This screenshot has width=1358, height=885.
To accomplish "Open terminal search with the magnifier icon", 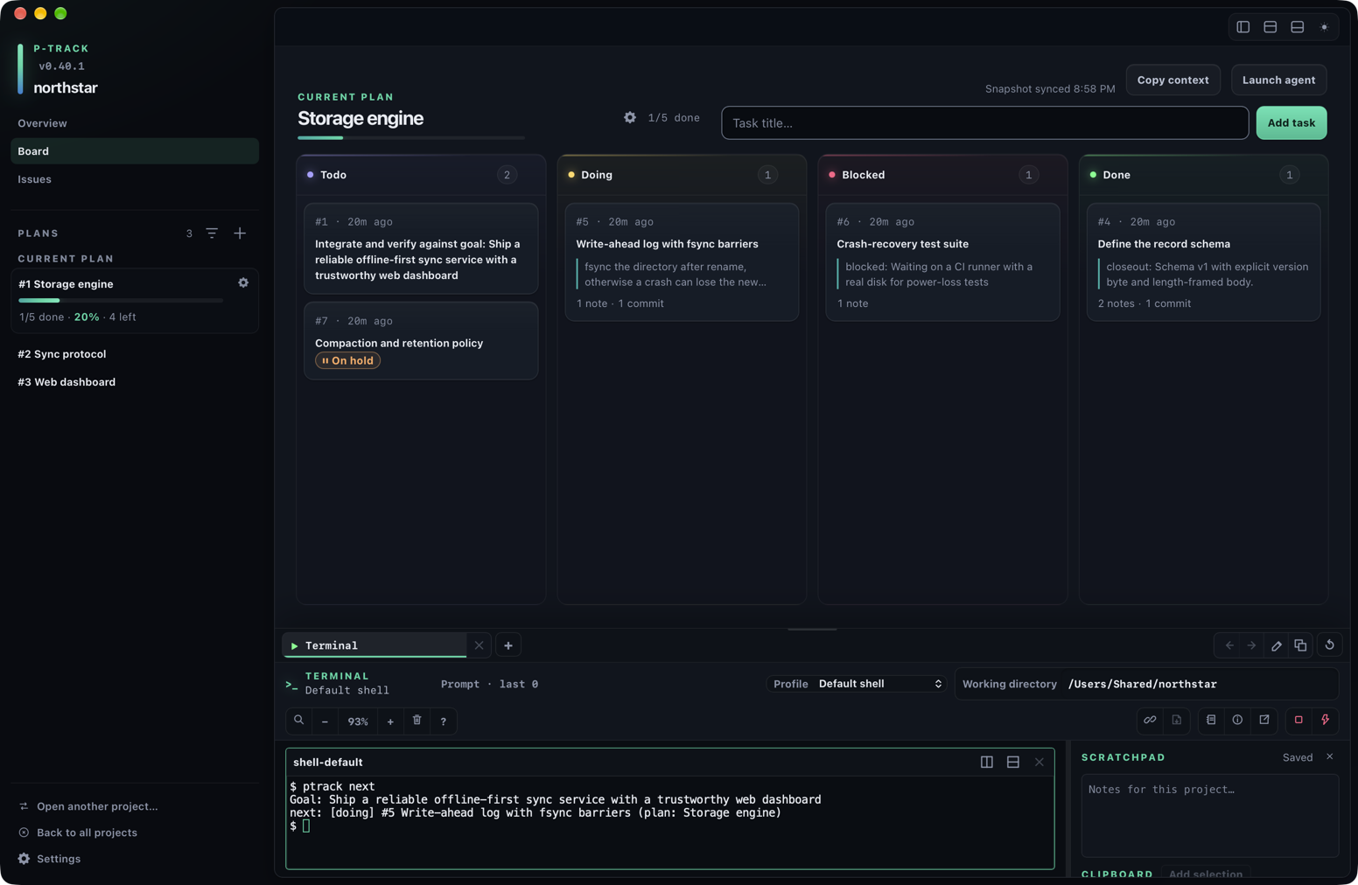I will click(299, 721).
